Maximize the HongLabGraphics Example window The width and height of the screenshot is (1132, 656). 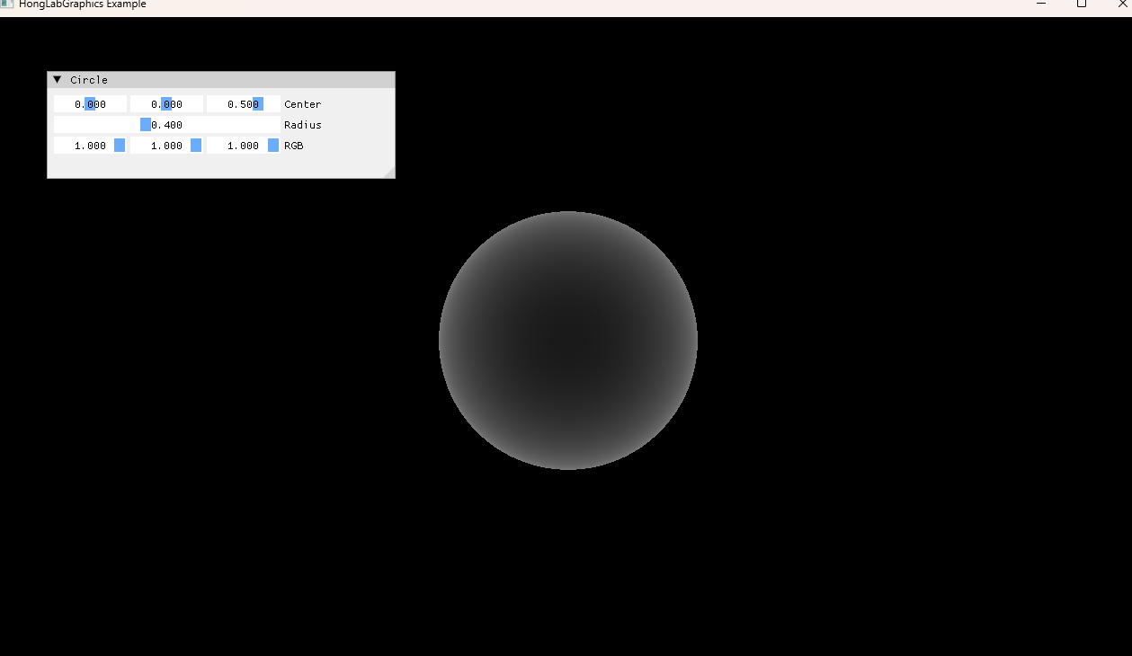tap(1082, 4)
